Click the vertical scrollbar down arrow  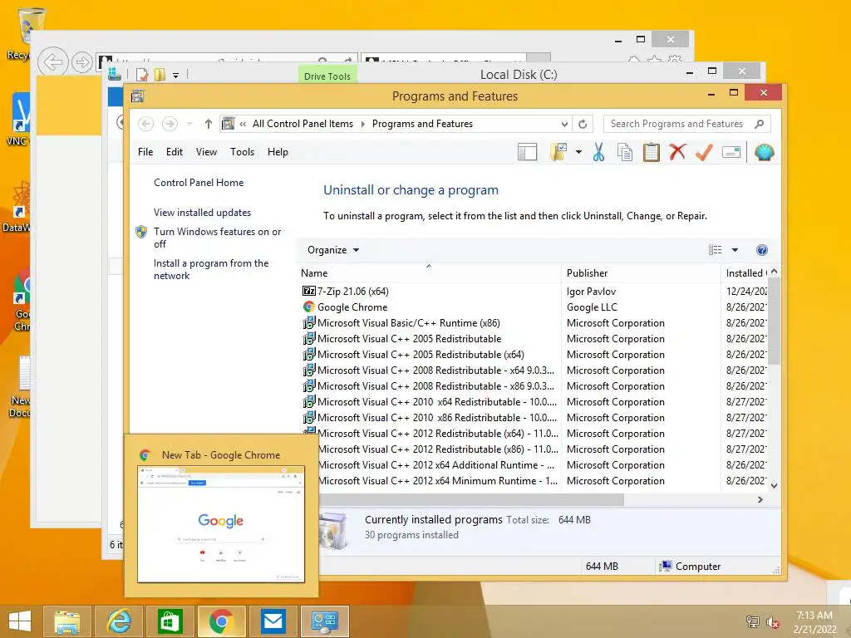pos(775,485)
